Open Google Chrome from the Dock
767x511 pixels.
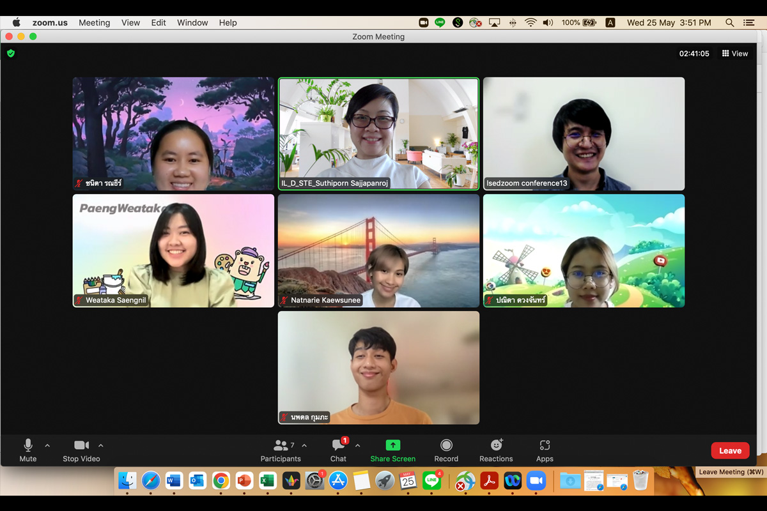click(x=221, y=481)
